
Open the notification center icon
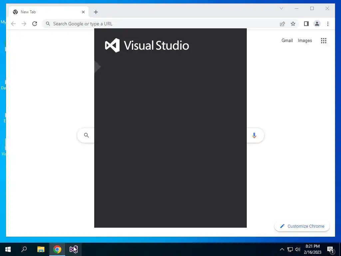point(330,249)
